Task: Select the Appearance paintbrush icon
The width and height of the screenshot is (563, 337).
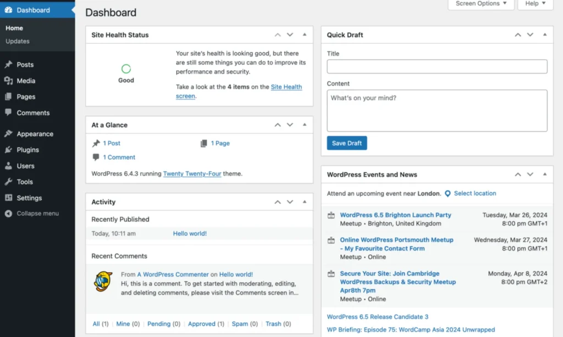Action: click(x=8, y=134)
